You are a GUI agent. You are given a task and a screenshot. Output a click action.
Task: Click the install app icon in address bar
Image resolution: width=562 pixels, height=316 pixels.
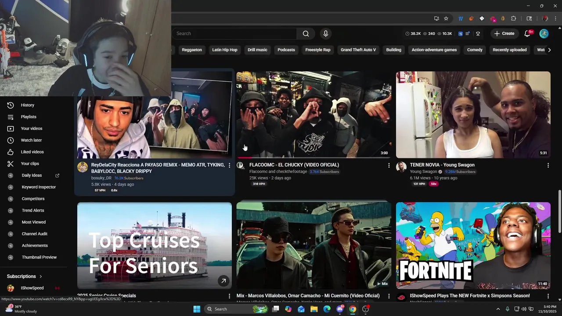point(436,18)
